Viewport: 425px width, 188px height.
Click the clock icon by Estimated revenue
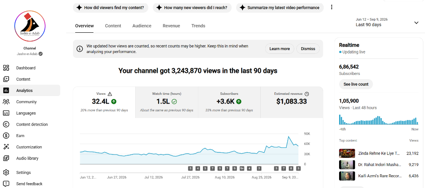click(x=307, y=94)
